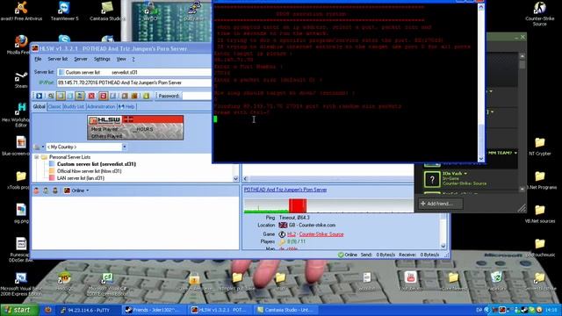Screen dimensions: 562x316
Task: Switch to the Help tab
Action: point(126,106)
